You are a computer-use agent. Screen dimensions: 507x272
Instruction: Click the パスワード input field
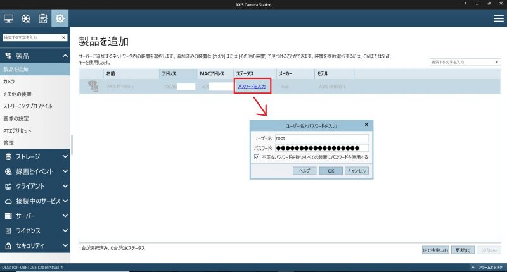click(322, 148)
